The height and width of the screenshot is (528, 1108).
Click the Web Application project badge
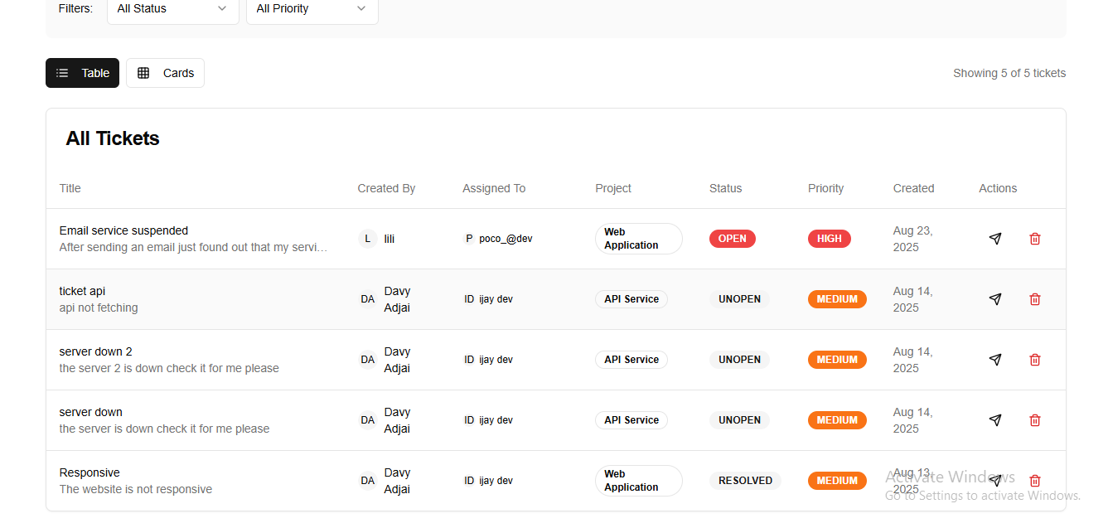tap(638, 238)
